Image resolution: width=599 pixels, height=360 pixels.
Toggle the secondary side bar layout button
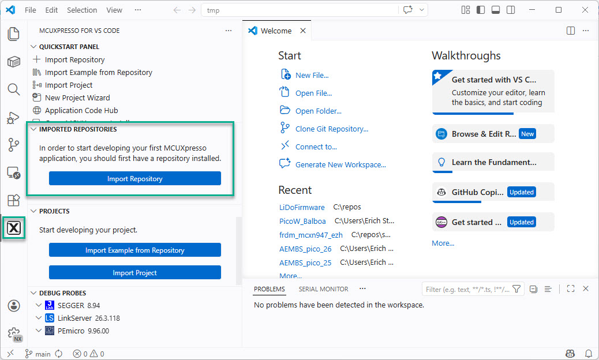[x=511, y=10]
